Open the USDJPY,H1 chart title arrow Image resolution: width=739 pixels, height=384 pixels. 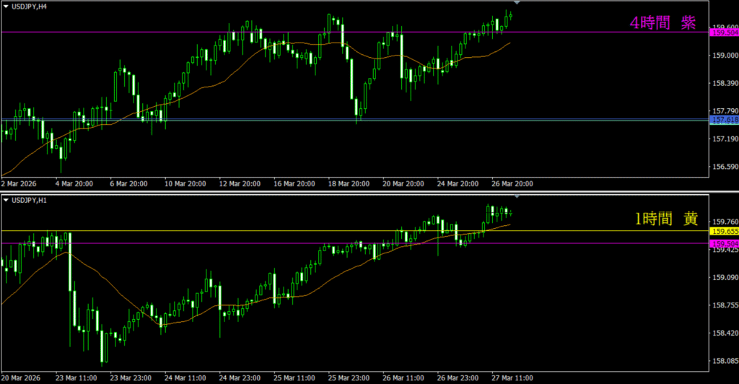click(6, 199)
